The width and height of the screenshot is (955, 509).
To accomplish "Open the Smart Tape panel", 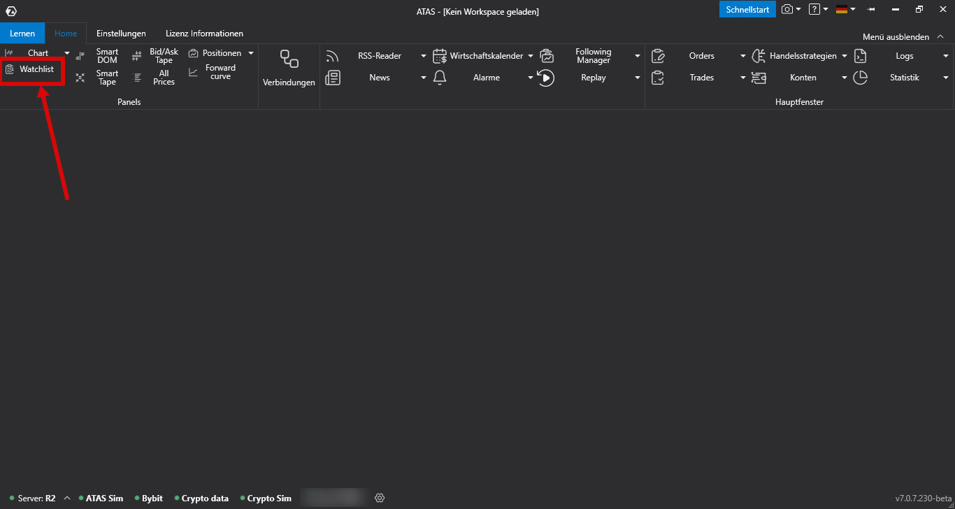I will [99, 78].
